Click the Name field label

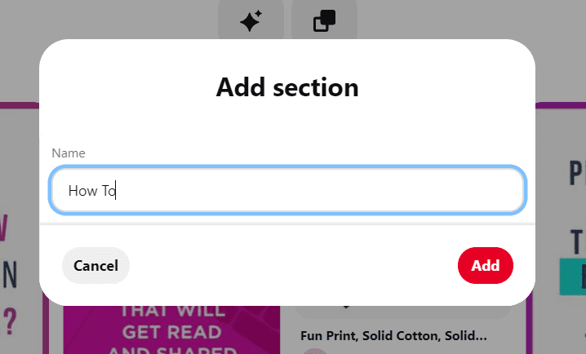(x=69, y=153)
